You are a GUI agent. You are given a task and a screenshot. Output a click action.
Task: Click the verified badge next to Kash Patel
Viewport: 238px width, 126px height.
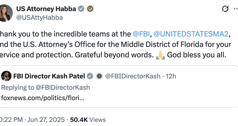click(90, 76)
